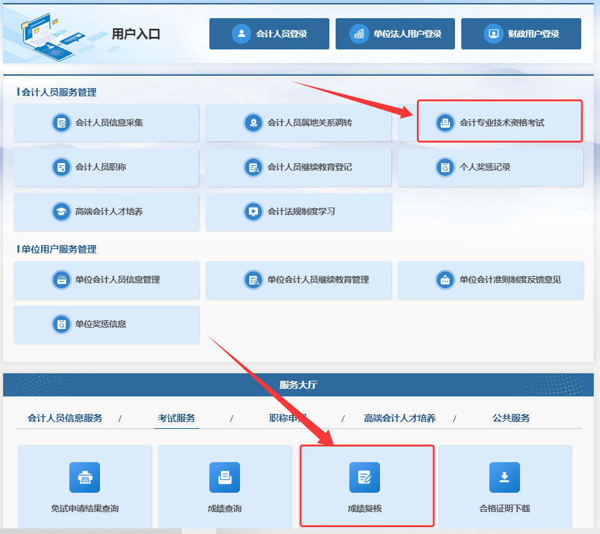
Task: Click the 高端会计人才培养 graduation cap icon
Action: pos(61,211)
